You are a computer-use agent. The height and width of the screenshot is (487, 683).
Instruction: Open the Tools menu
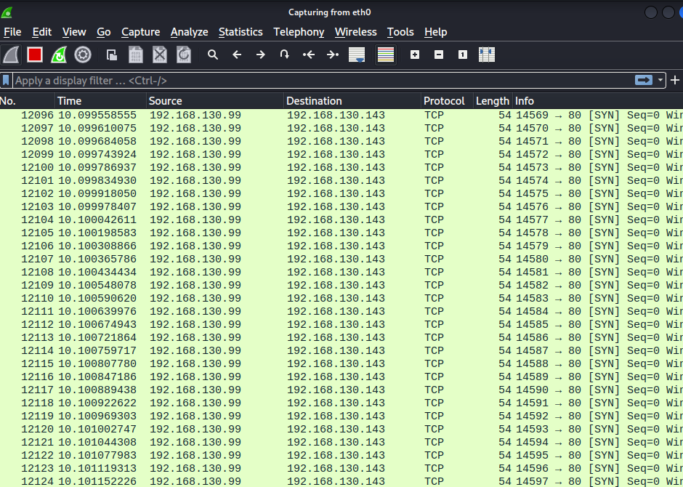pos(400,32)
